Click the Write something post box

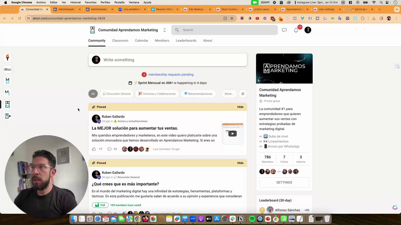[168, 60]
